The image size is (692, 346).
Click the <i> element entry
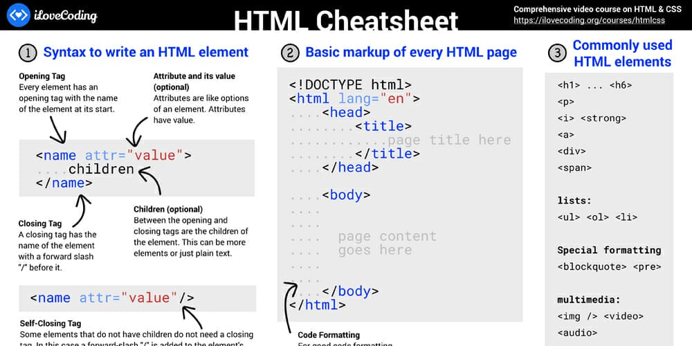tap(566, 118)
